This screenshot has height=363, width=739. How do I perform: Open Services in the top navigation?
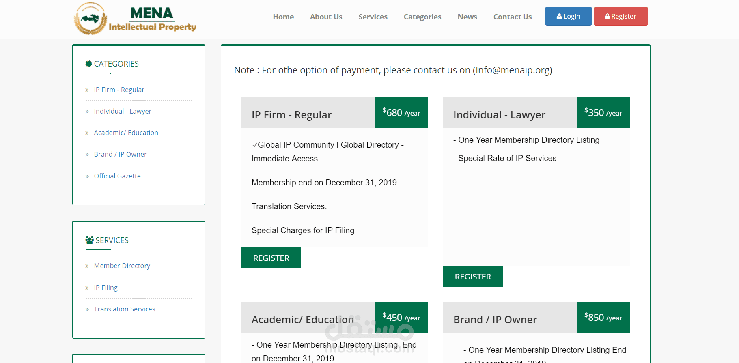(x=373, y=17)
